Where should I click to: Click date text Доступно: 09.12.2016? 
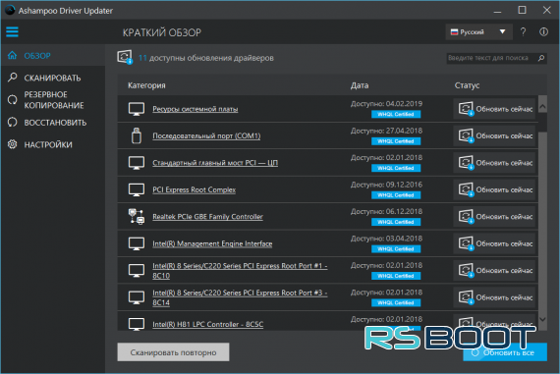(x=386, y=185)
